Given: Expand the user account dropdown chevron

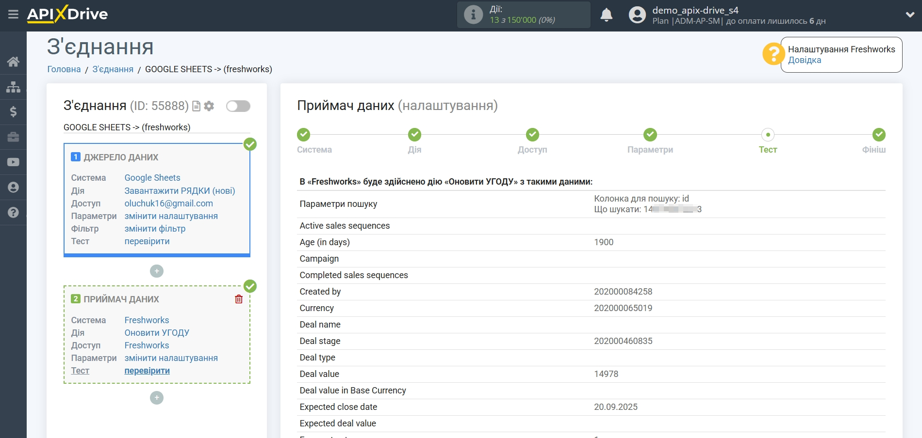Looking at the screenshot, I should (910, 15).
